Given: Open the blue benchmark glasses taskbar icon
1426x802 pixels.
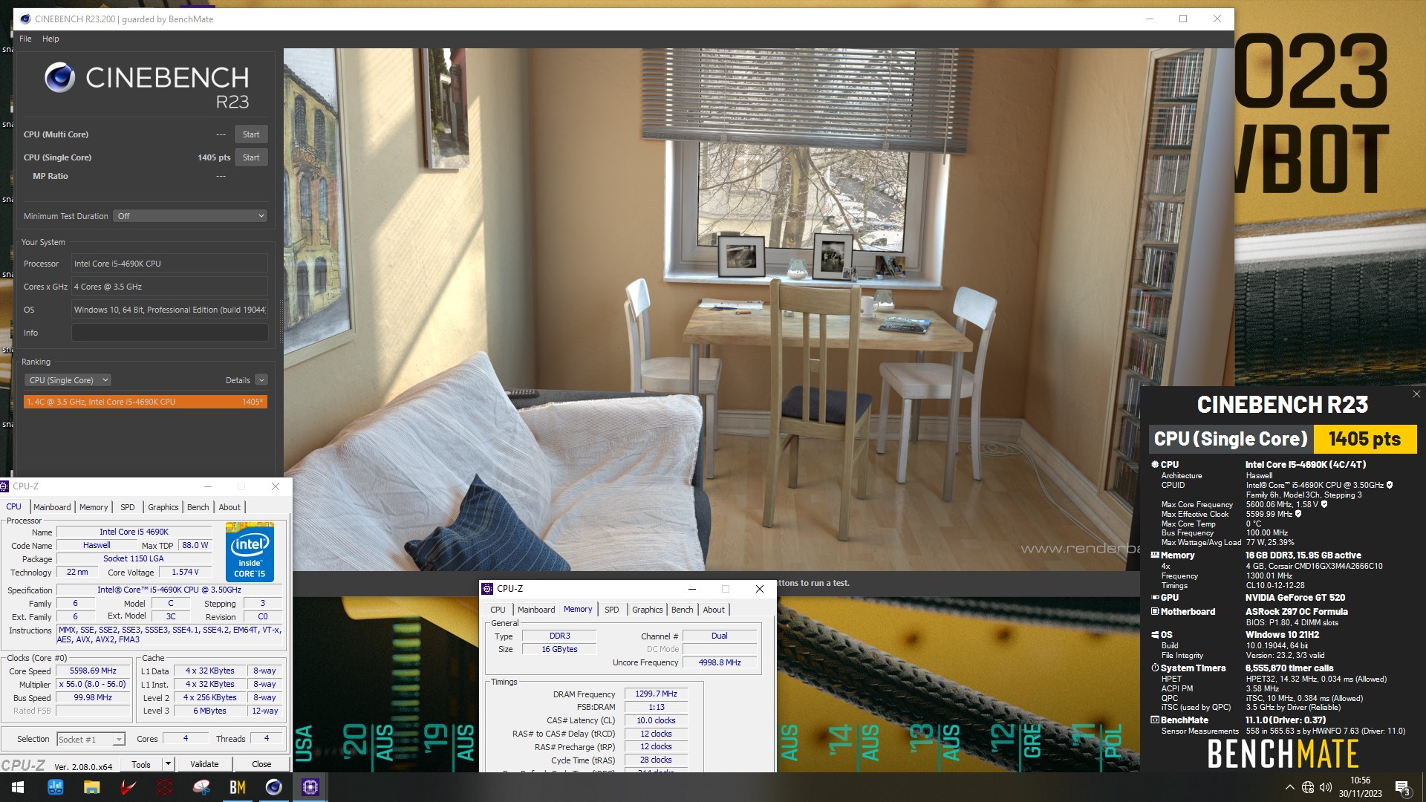Looking at the screenshot, I should [55, 787].
